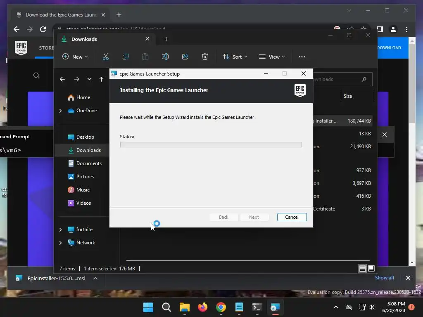The width and height of the screenshot is (423, 317).
Task: Go up one folder level in File Explorer
Action: (101, 79)
